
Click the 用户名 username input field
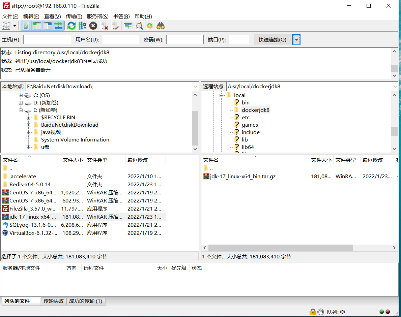tap(120, 40)
